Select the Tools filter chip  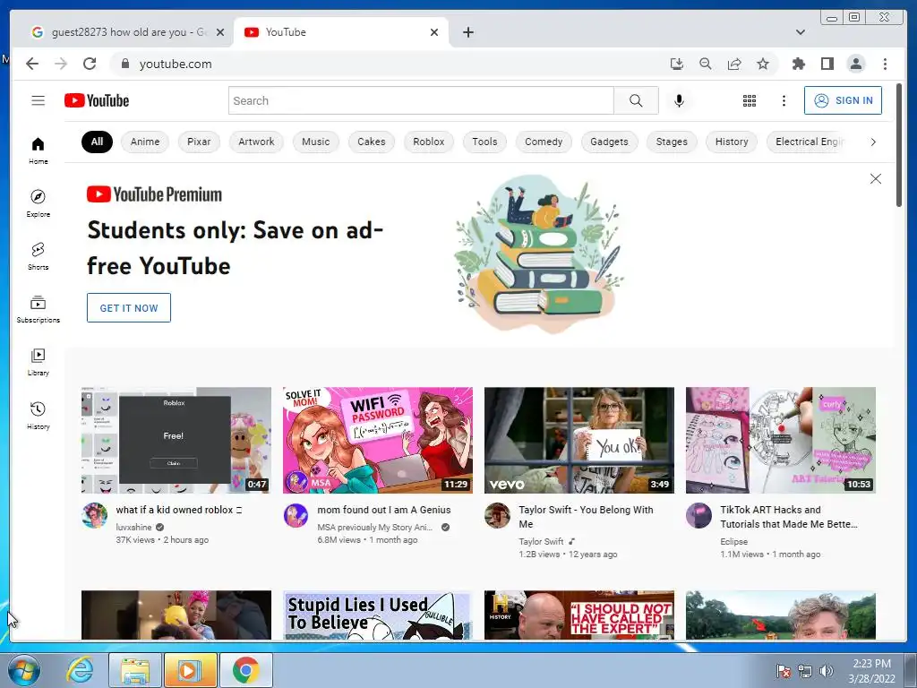tap(484, 142)
